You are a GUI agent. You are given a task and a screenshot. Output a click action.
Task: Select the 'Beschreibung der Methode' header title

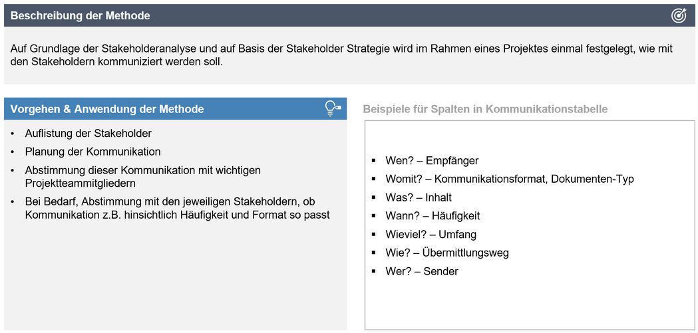click(81, 16)
